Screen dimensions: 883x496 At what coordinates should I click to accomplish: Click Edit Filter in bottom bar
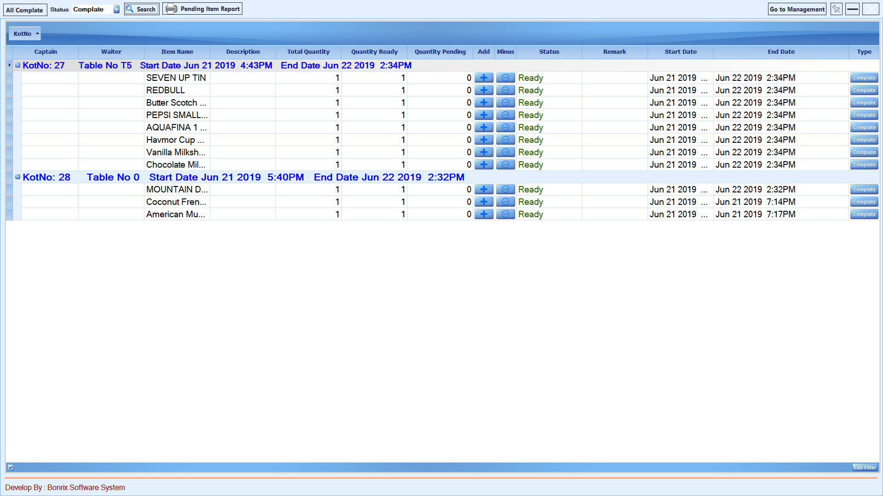pos(865,468)
